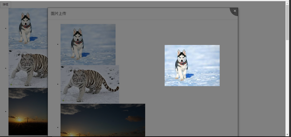Click the bullet beside background sunset image
This screenshot has height=137, width=291.
6,111
